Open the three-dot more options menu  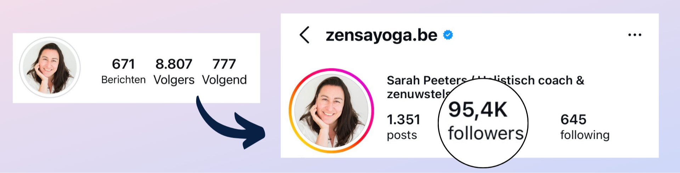tap(635, 35)
